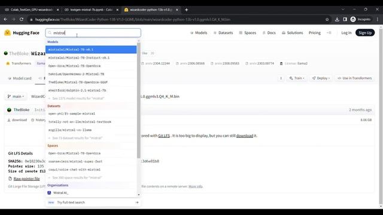Viewport: 383px width, 215px height.
Task: See all dataset results for mistral
Action: 91,138
